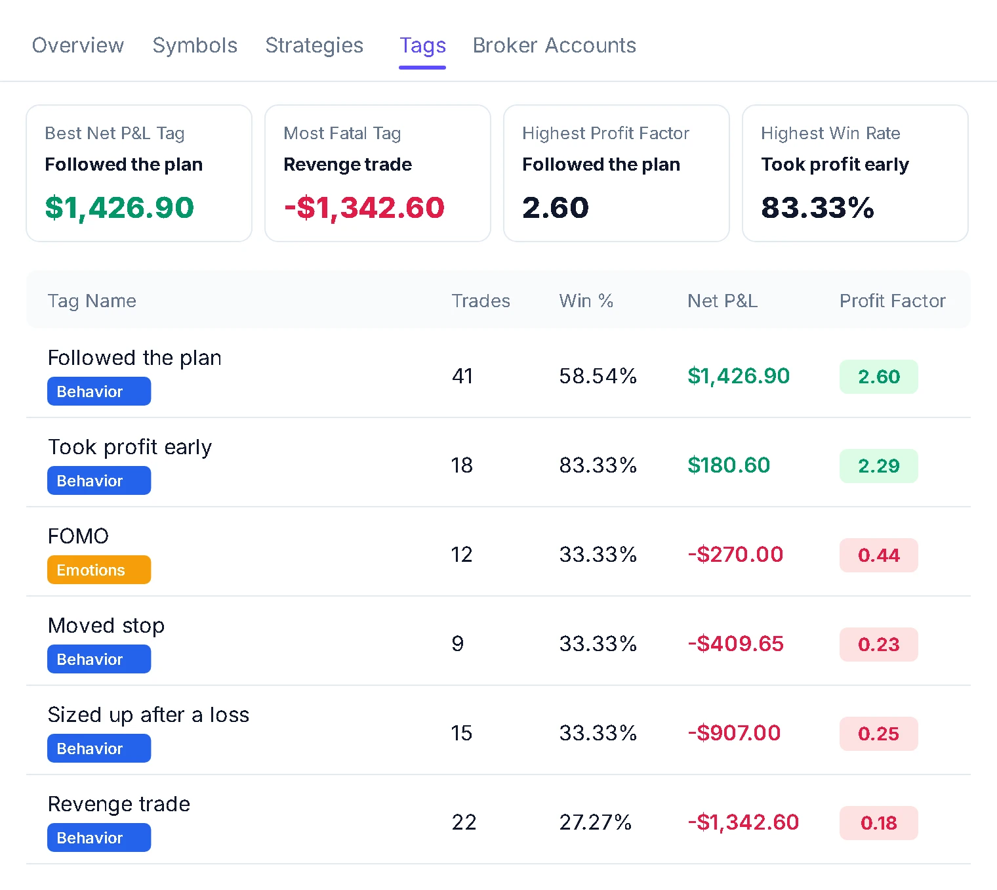Screen dimensions: 997x890
Task: Go to the Strategies tab
Action: [x=314, y=45]
